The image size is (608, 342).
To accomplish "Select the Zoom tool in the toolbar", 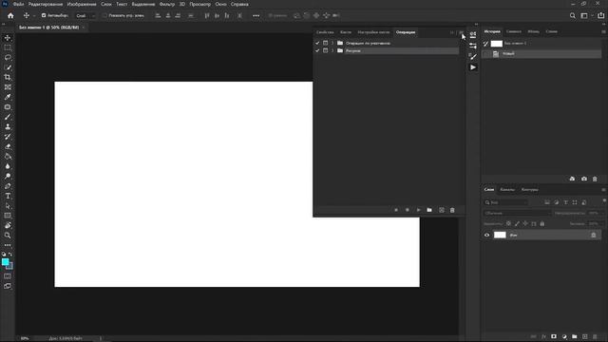I will [8, 236].
